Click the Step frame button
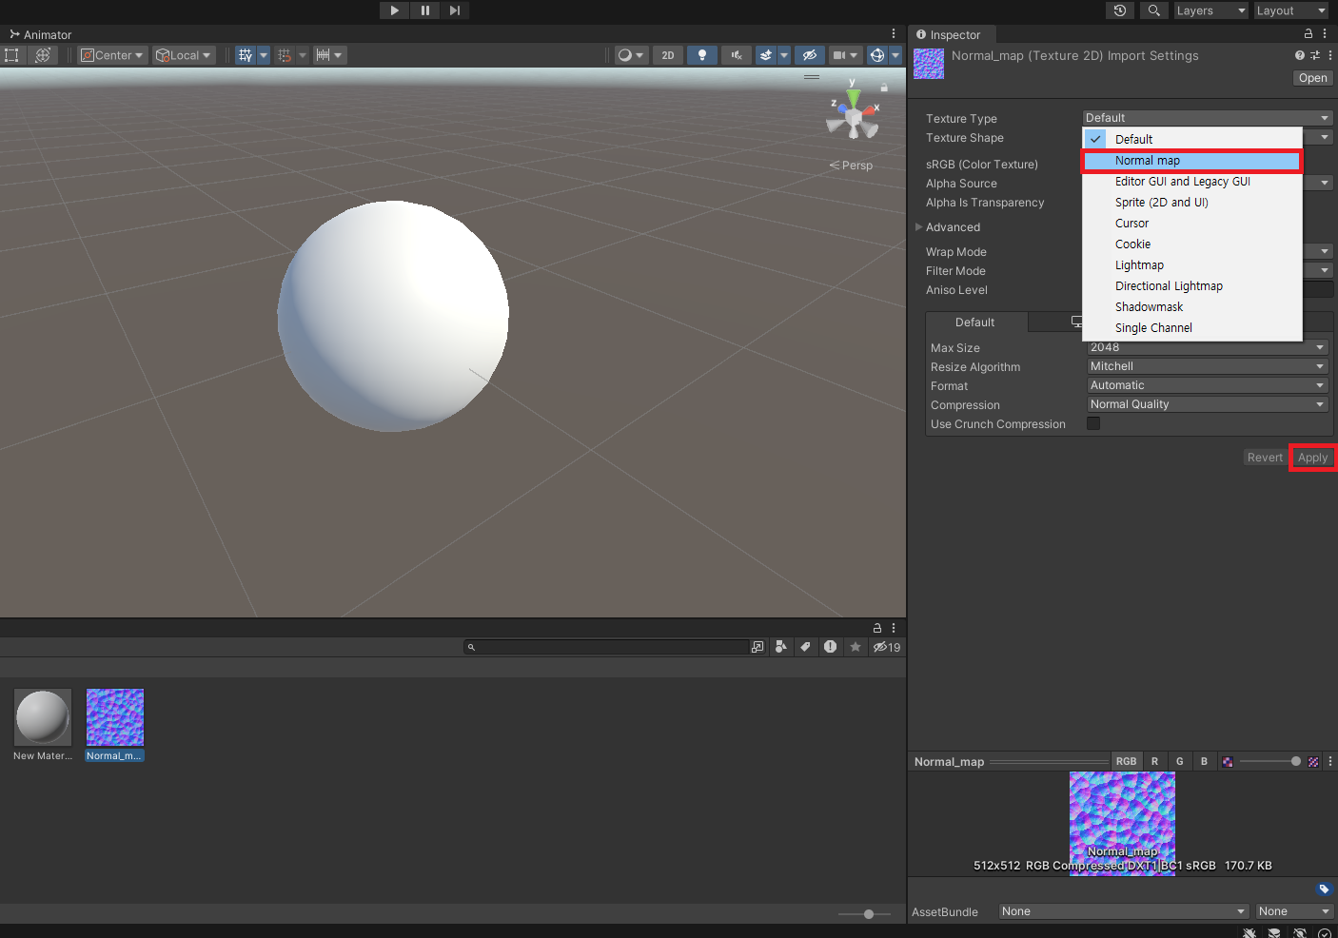 (x=455, y=10)
